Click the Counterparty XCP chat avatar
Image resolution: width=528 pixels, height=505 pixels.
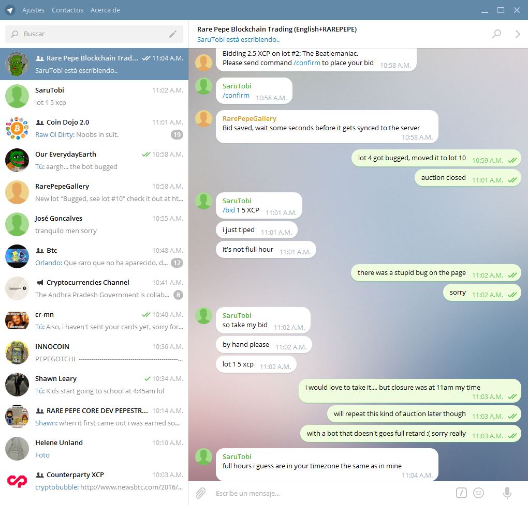17,481
